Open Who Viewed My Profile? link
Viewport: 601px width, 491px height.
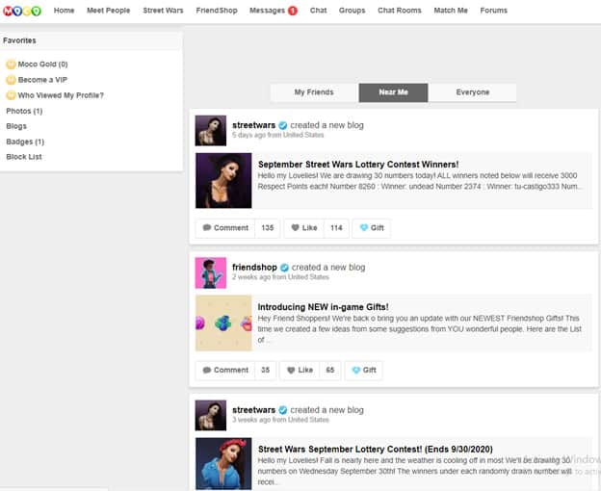coord(61,95)
